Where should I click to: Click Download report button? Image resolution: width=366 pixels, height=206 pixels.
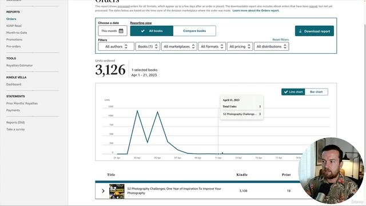click(x=314, y=31)
